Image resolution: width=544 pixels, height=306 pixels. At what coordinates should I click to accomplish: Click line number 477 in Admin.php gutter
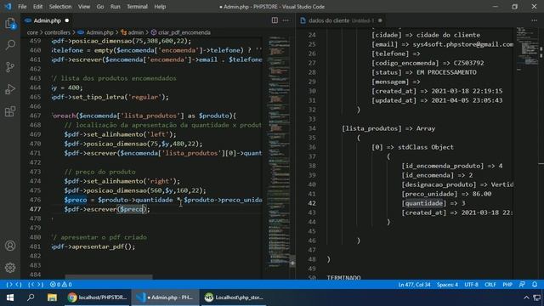click(36, 209)
